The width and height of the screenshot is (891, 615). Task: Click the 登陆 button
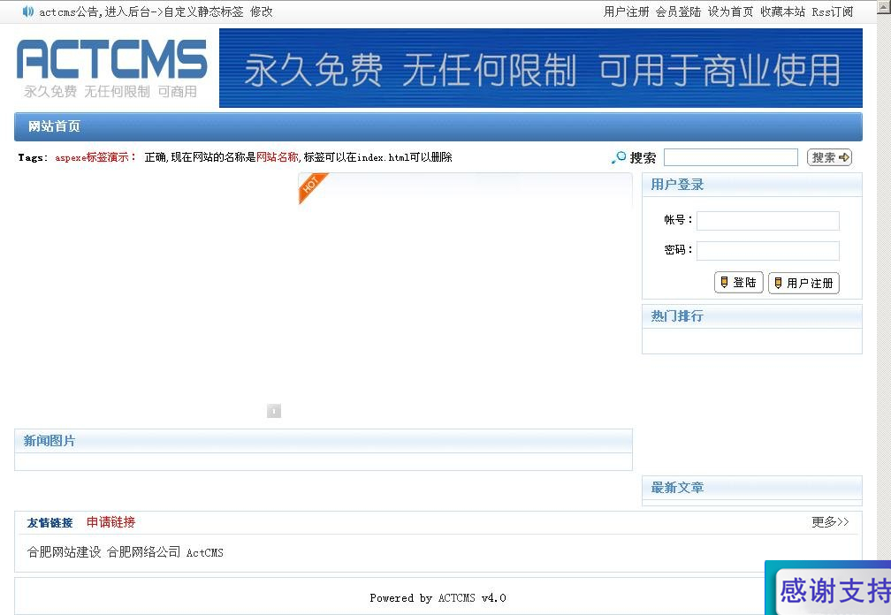pyautogui.click(x=739, y=283)
